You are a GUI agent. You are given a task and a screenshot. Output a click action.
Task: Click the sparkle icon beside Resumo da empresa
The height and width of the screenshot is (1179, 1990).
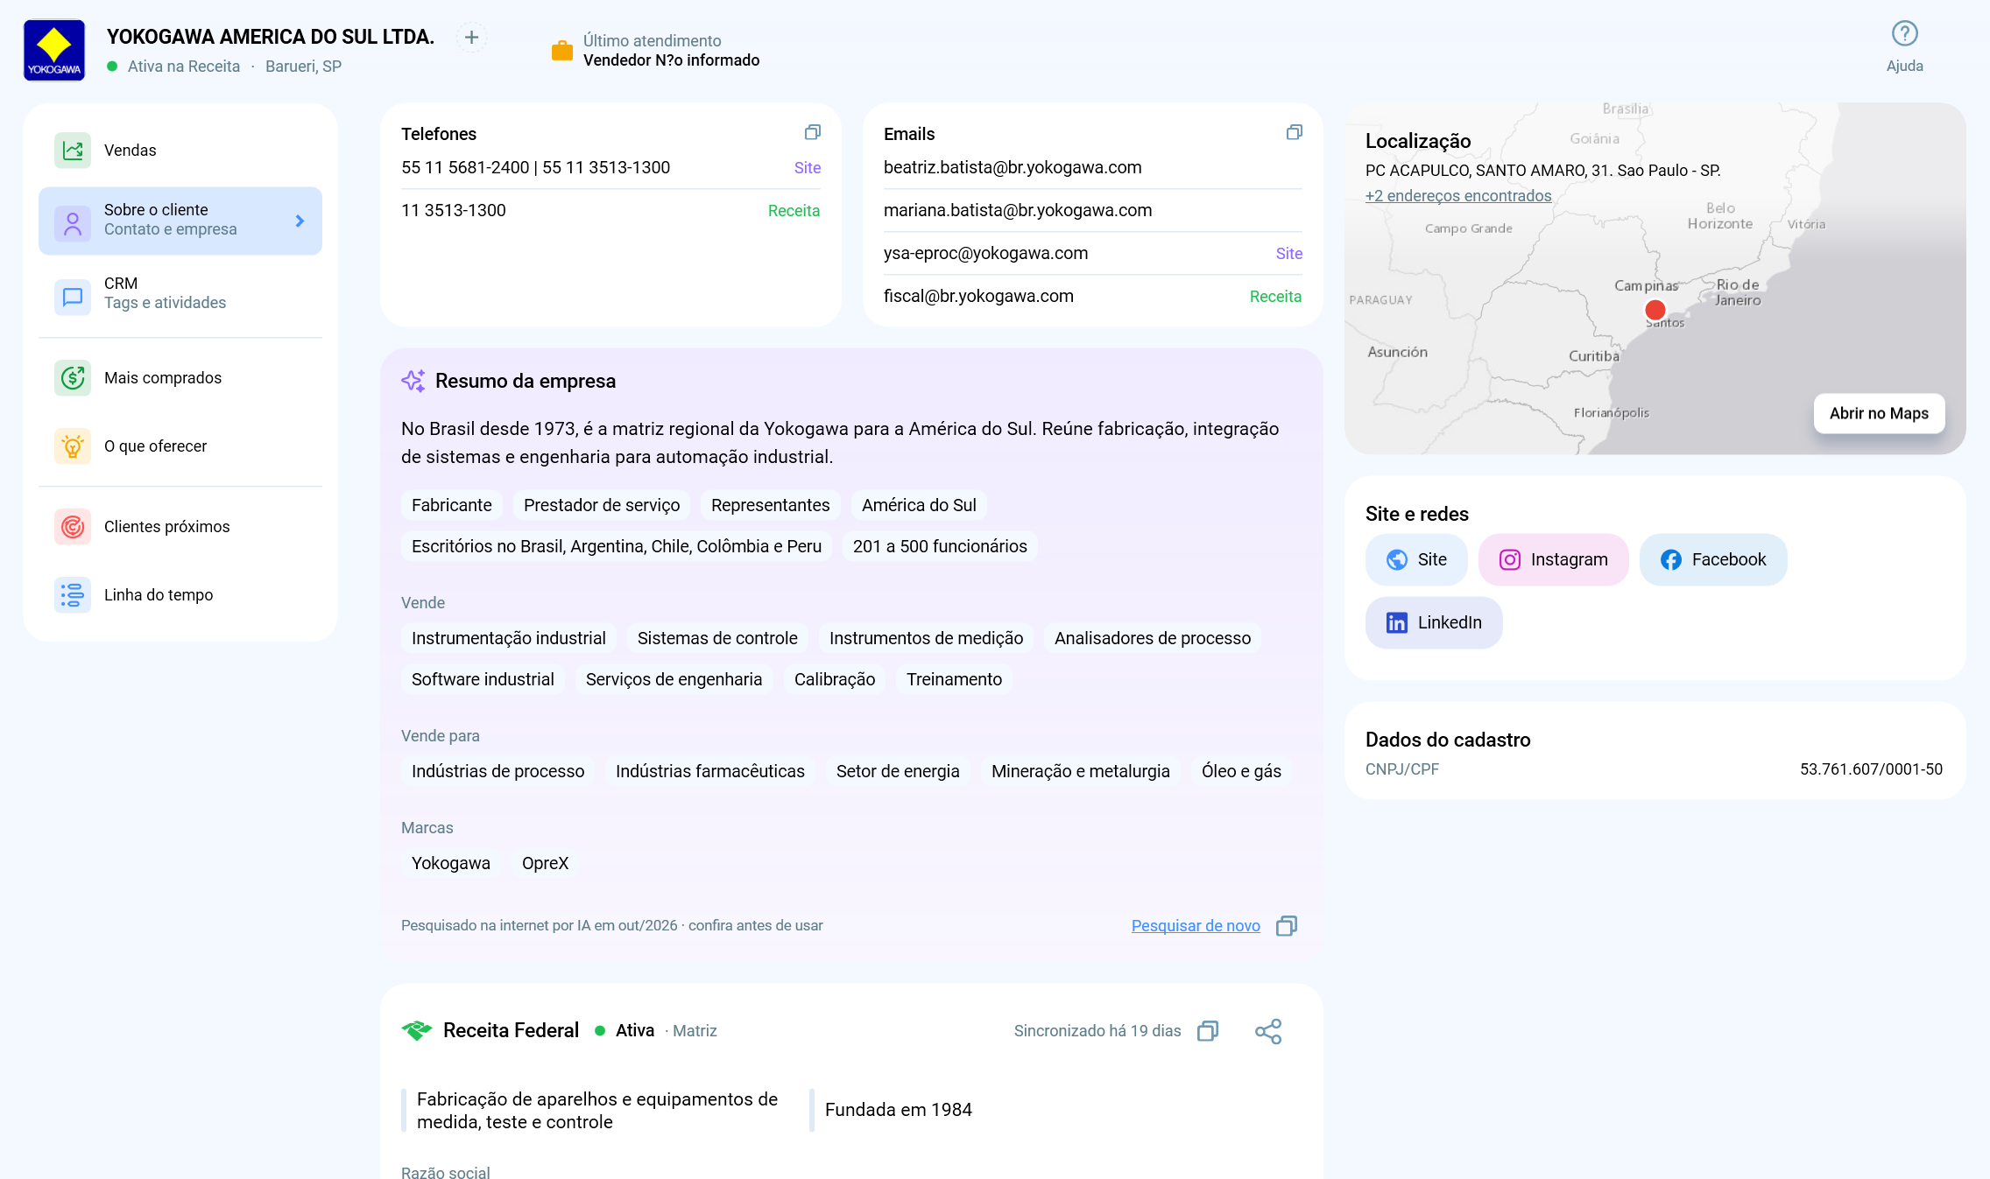(413, 381)
